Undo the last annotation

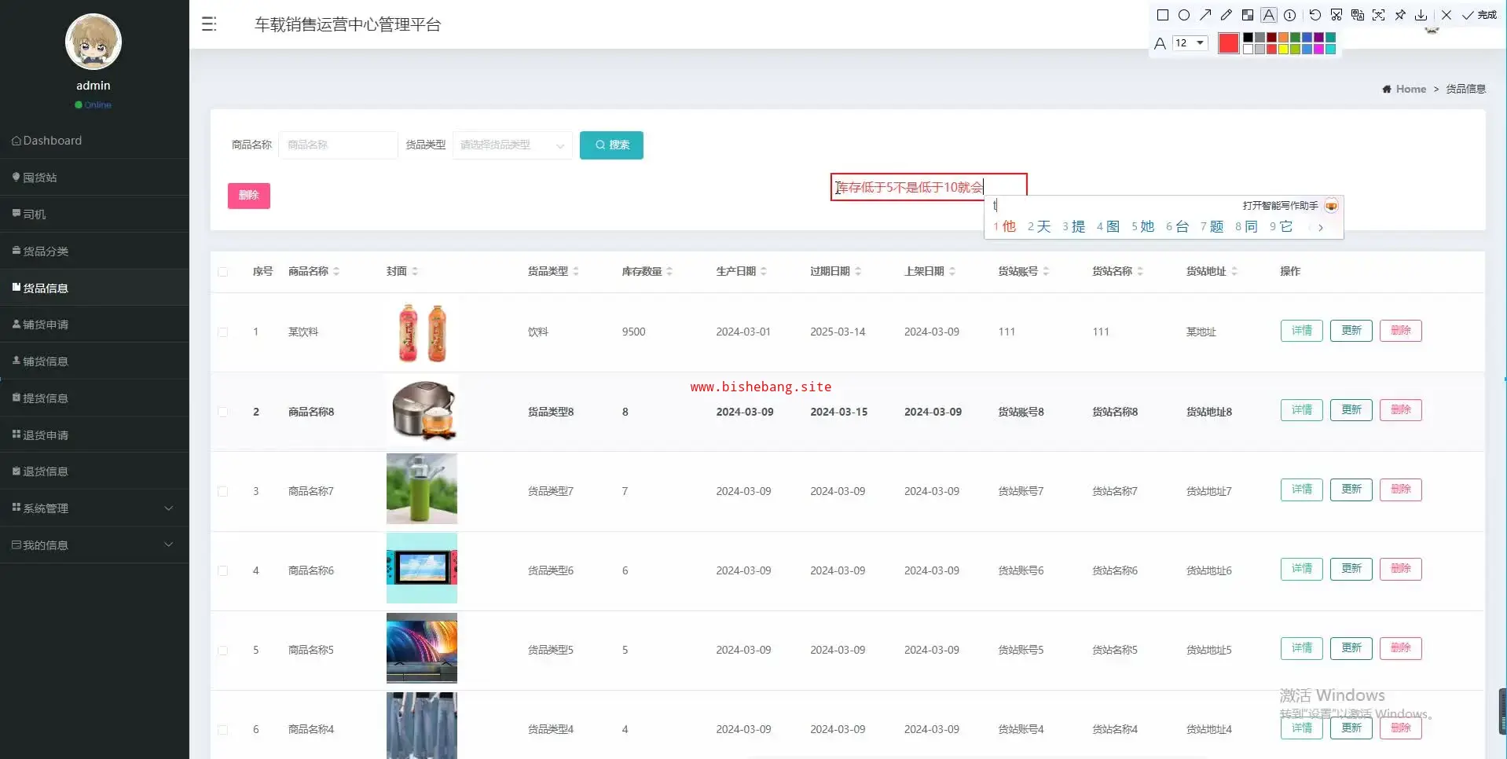coord(1314,15)
